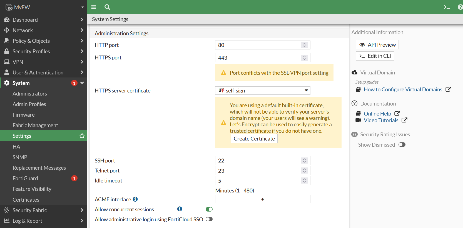Click the Security Fabric icon
The width and height of the screenshot is (463, 228).
coord(7,210)
